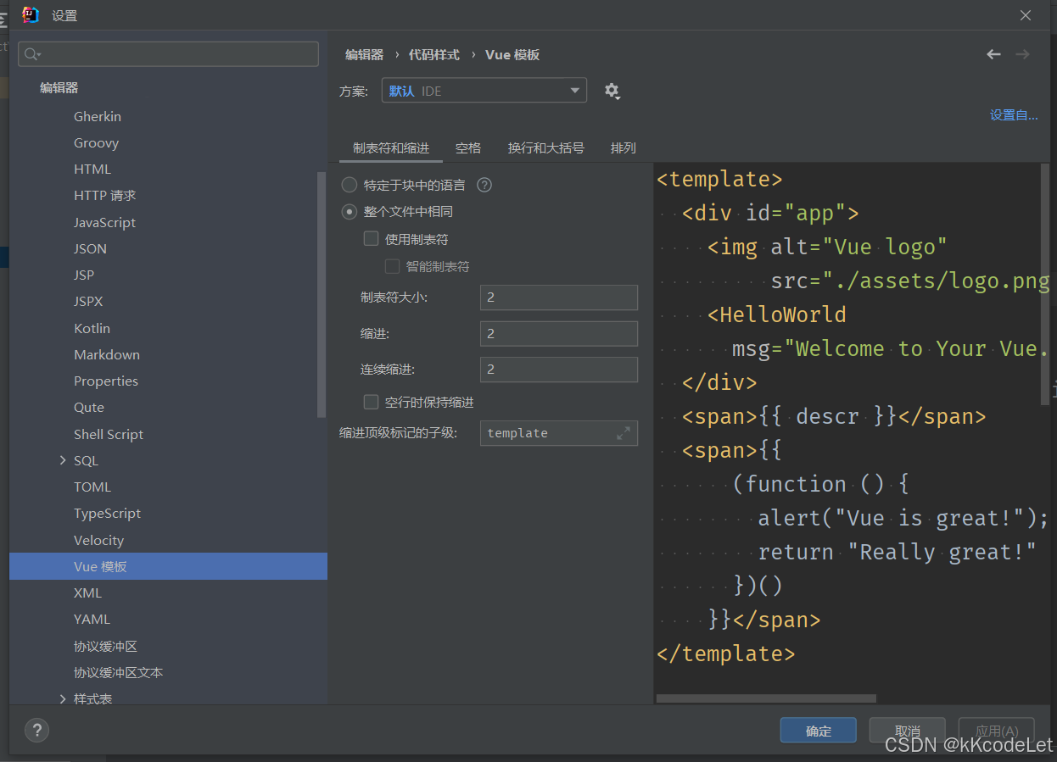Go back with the left arrow
This screenshot has width=1057, height=762.
993,54
